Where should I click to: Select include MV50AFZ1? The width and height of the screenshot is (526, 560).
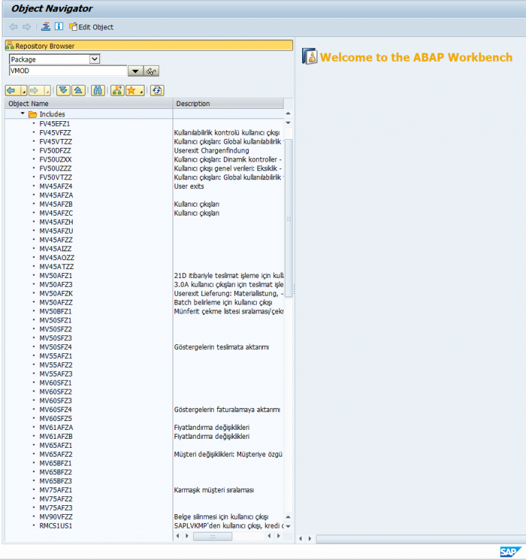tap(55, 276)
